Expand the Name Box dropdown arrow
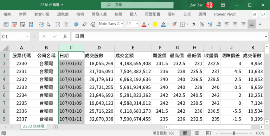Screen dimensions: 270x136 27,36
